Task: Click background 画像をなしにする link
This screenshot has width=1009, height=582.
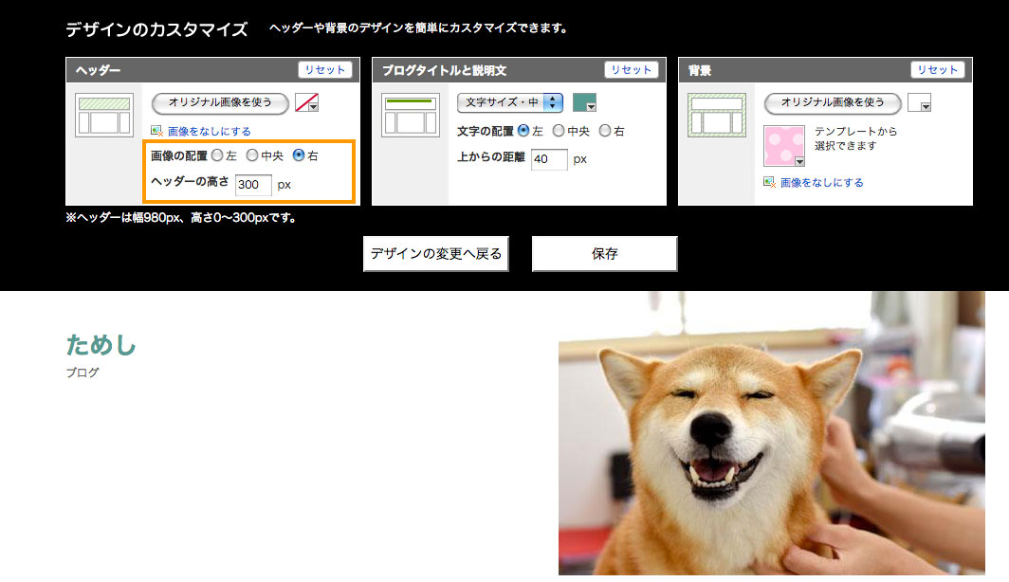Action: [822, 183]
